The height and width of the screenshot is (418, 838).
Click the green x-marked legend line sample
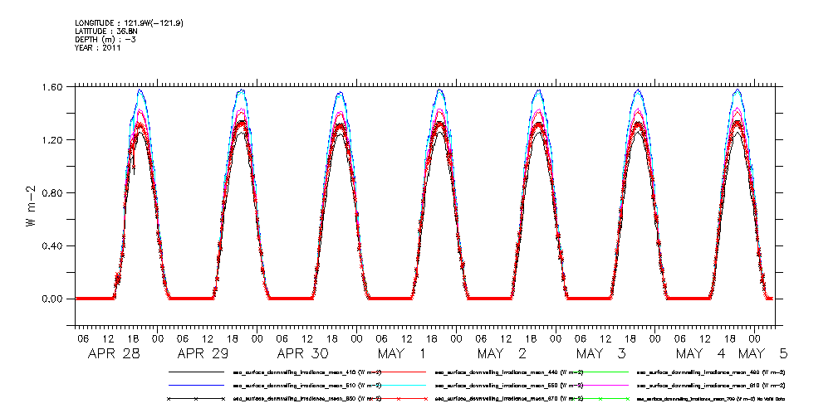[x=600, y=399]
